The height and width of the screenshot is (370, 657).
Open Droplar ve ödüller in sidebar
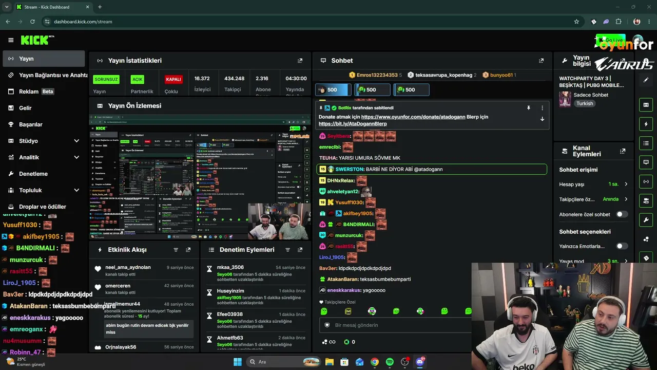click(x=44, y=207)
